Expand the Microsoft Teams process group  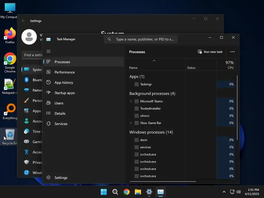(x=131, y=101)
